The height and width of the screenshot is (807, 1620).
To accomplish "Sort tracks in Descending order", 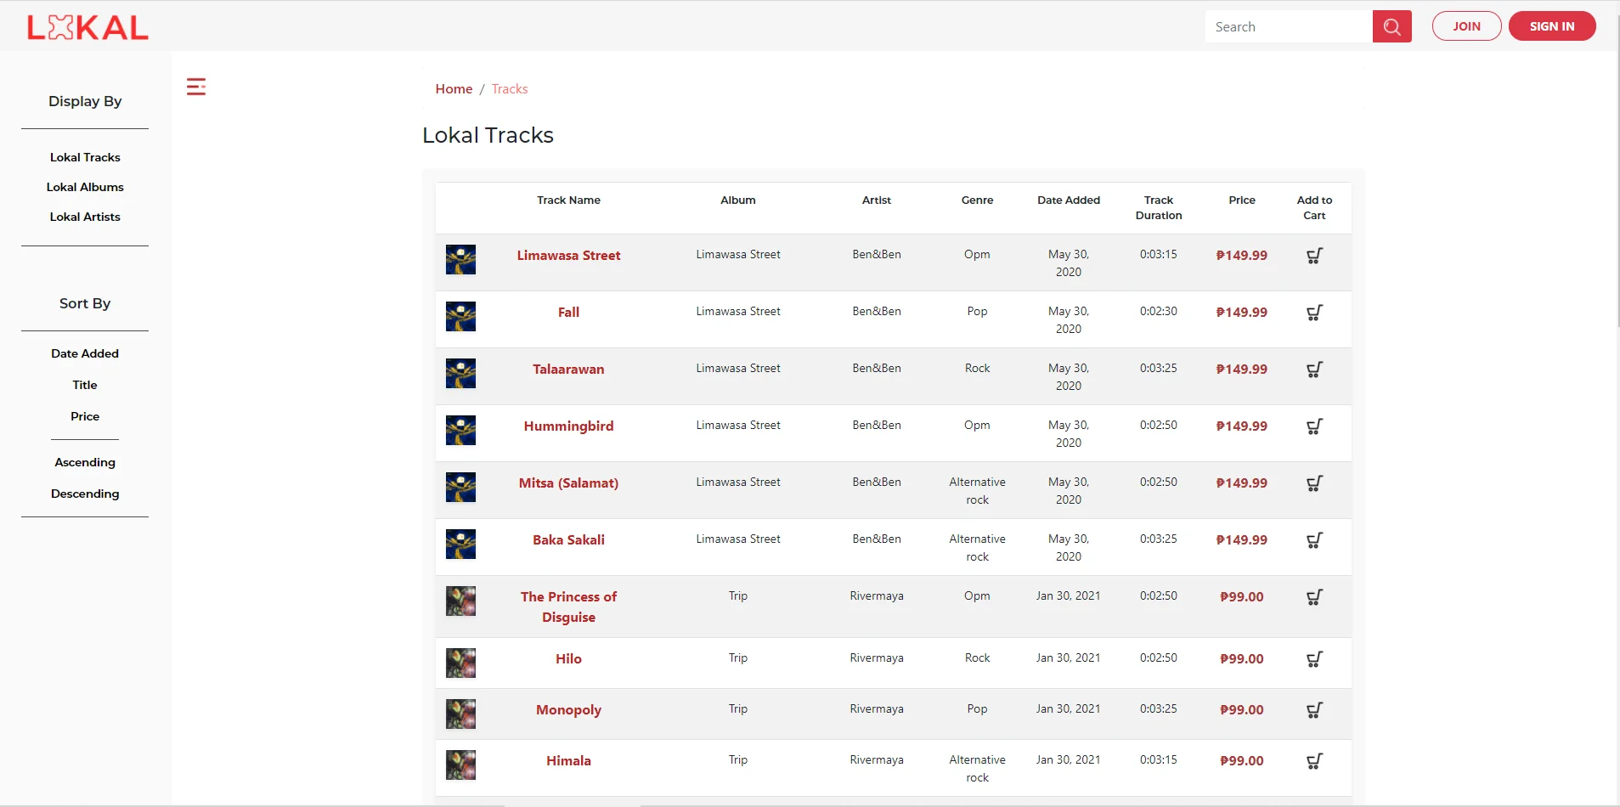I will tap(85, 494).
